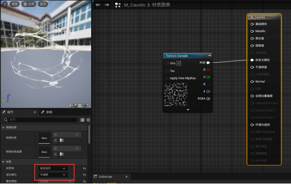Click the RGBA output pin
Image resolution: width=291 pixels, height=184 pixels.
[208, 99]
